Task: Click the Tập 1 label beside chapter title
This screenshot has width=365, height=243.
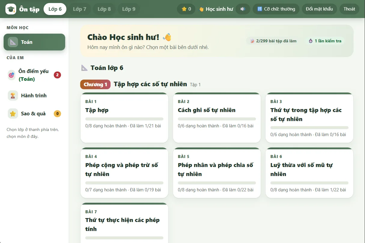Action: tap(195, 85)
